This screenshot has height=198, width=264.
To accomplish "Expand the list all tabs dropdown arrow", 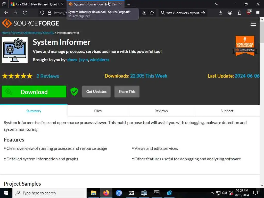I will pyautogui.click(x=217, y=4).
